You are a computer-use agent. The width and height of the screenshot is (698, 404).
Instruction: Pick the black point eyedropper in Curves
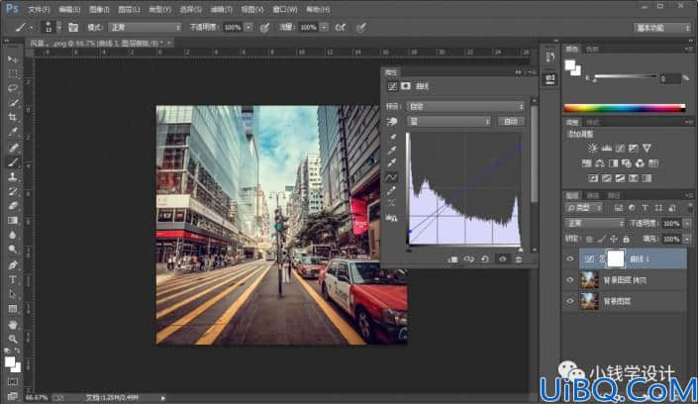392,137
